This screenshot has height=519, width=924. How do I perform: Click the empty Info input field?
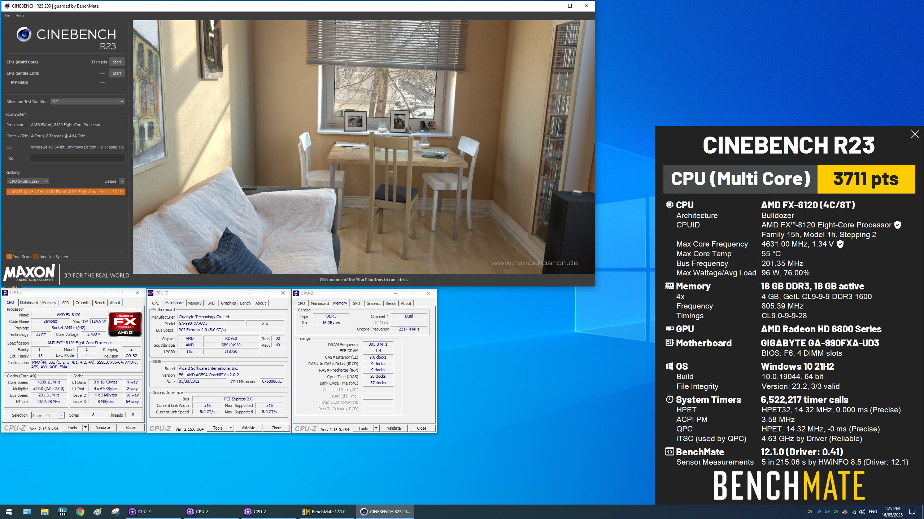(x=77, y=158)
